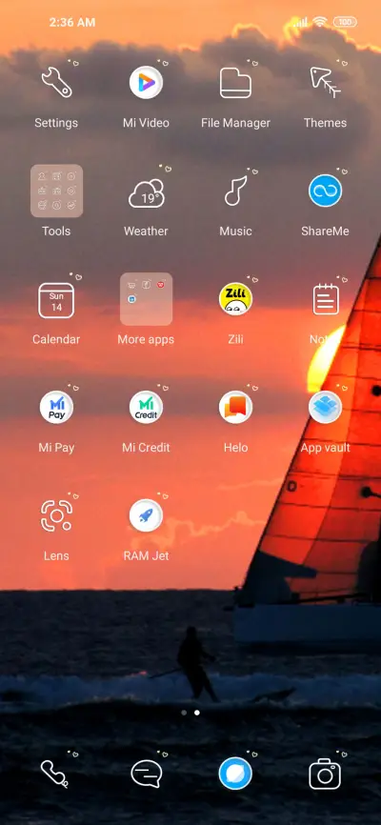Launch the Zili app
This screenshot has height=825, width=381.
235,299
